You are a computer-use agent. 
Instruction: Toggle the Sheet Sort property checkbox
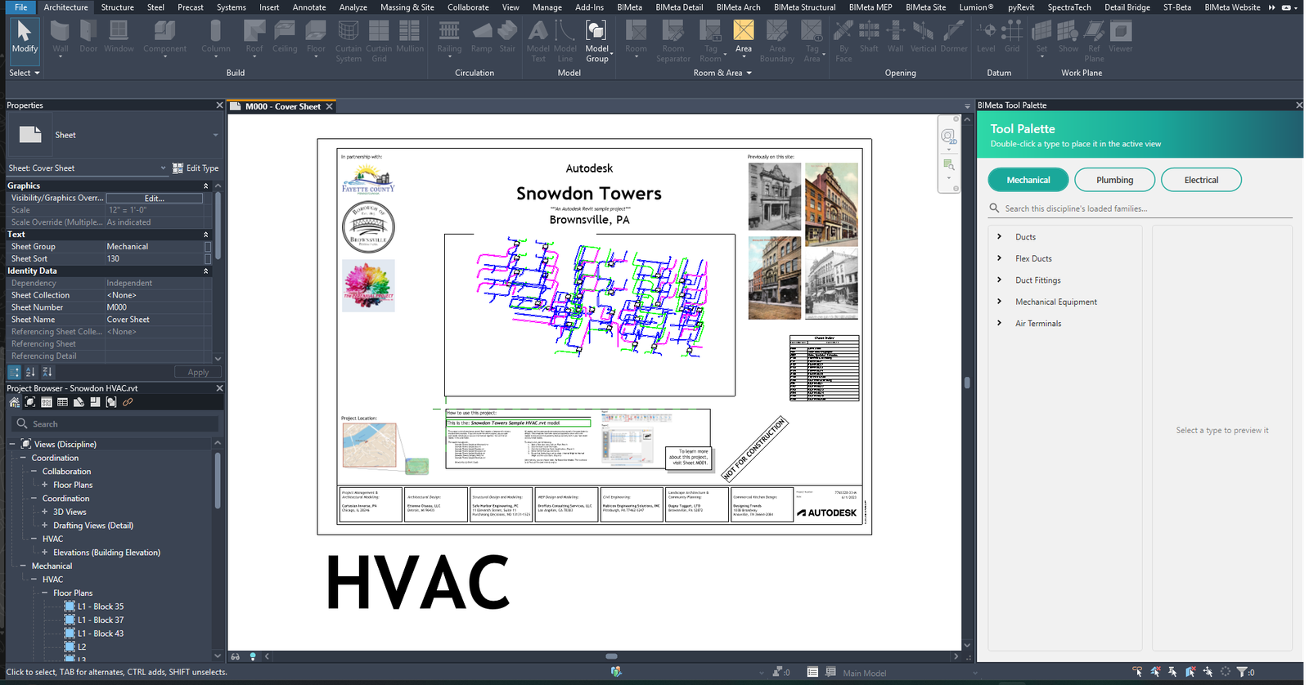pos(208,258)
